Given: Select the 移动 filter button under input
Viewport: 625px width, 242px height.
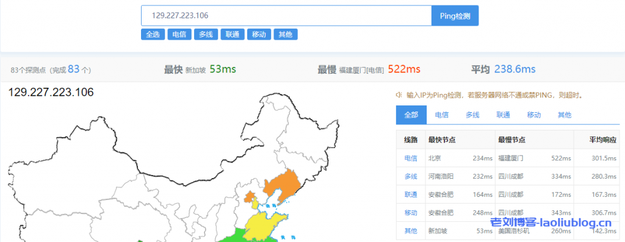Looking at the screenshot, I should [x=259, y=34].
